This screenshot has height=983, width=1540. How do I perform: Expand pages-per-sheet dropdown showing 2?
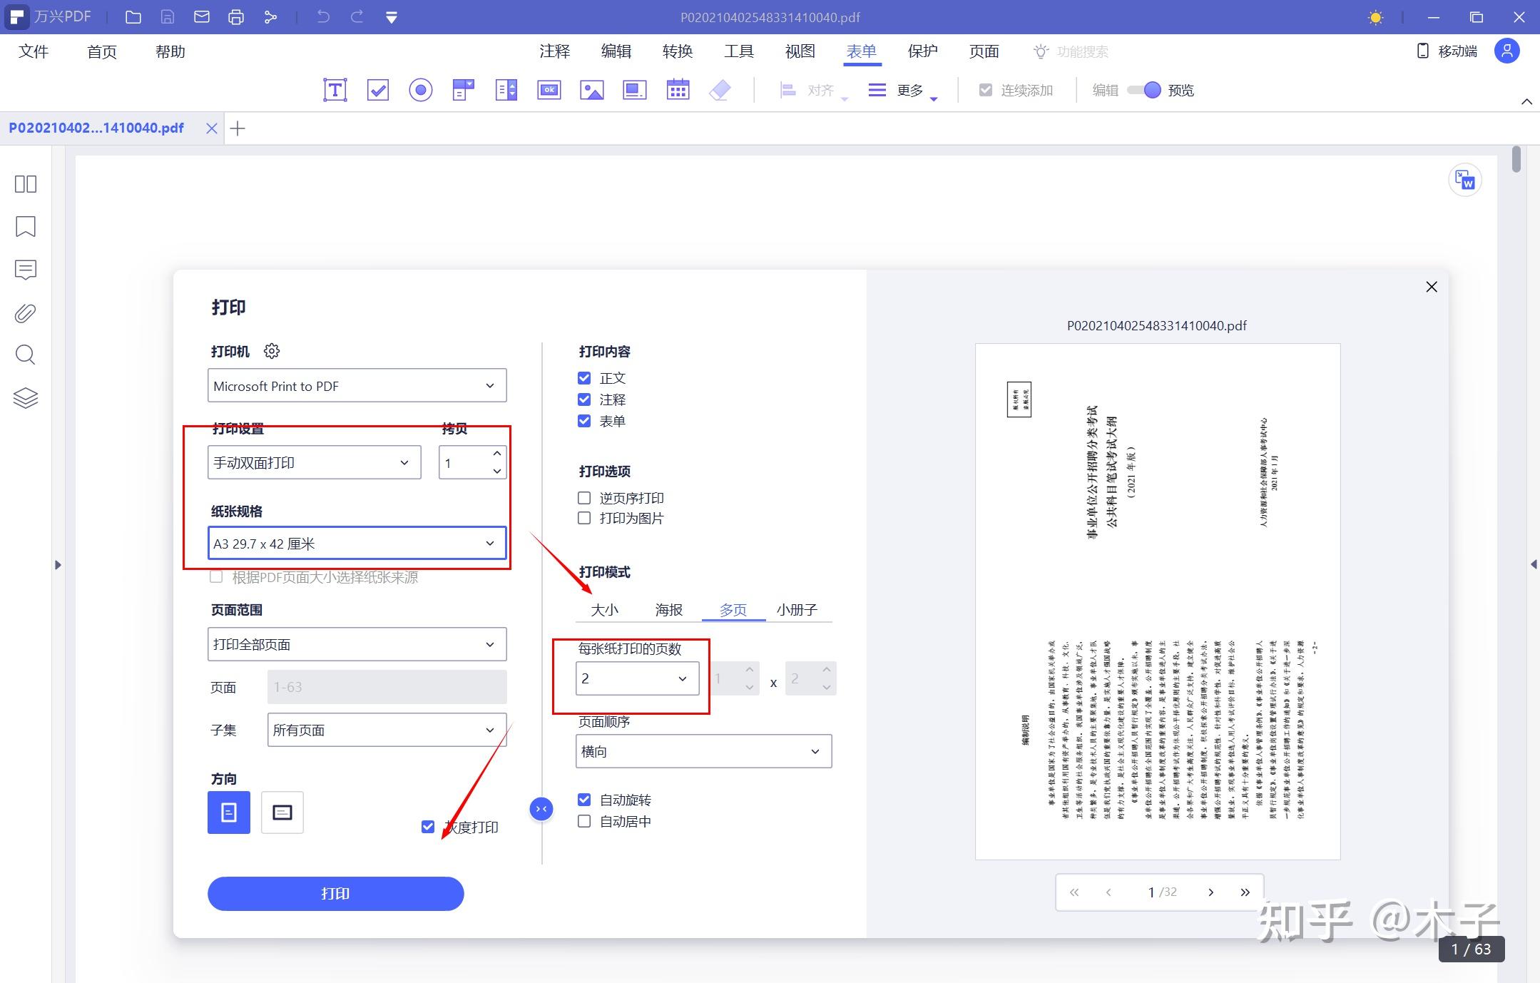(x=638, y=678)
